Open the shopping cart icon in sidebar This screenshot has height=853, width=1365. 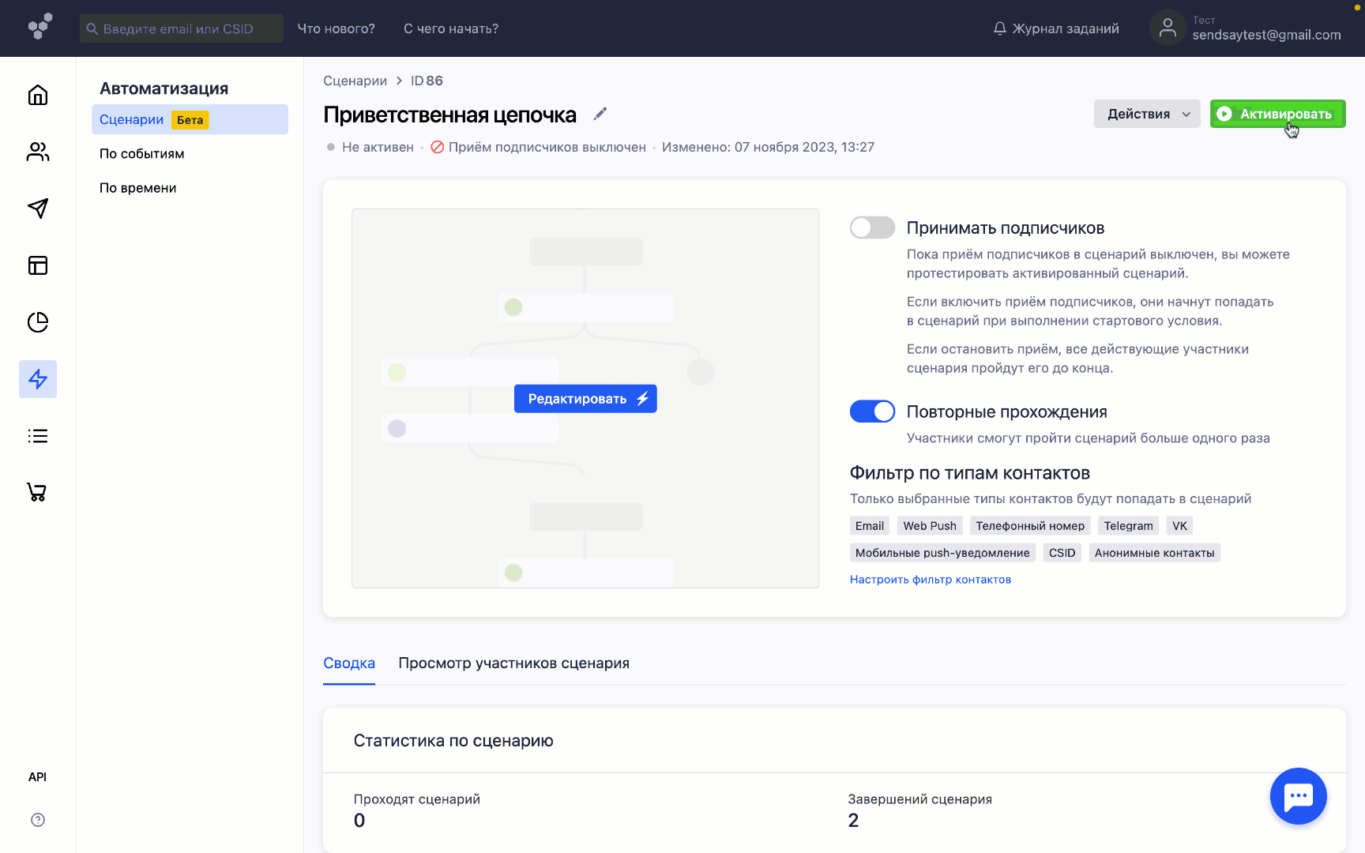click(37, 492)
